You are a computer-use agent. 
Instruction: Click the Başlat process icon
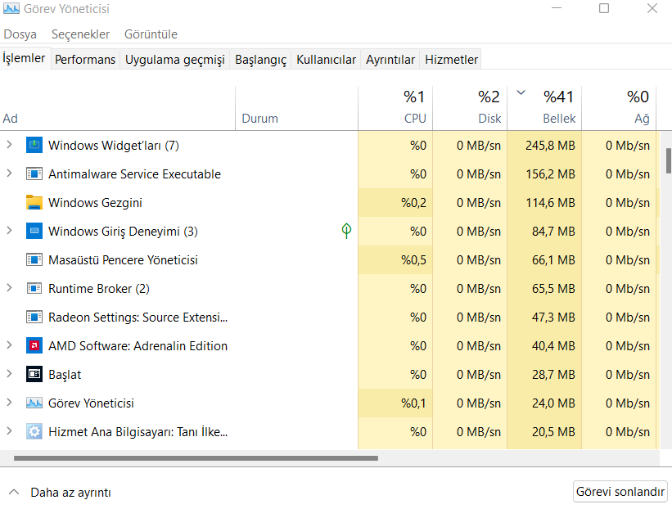point(34,375)
